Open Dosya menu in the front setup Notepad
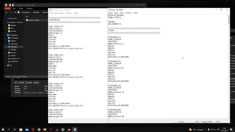This screenshot has height=132, width=235. click(x=111, y=13)
